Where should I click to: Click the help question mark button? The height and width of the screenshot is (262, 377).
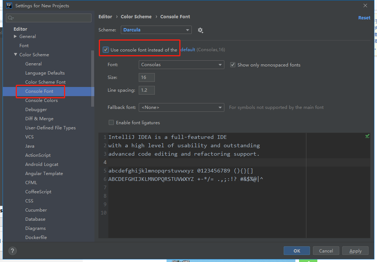[x=12, y=251]
